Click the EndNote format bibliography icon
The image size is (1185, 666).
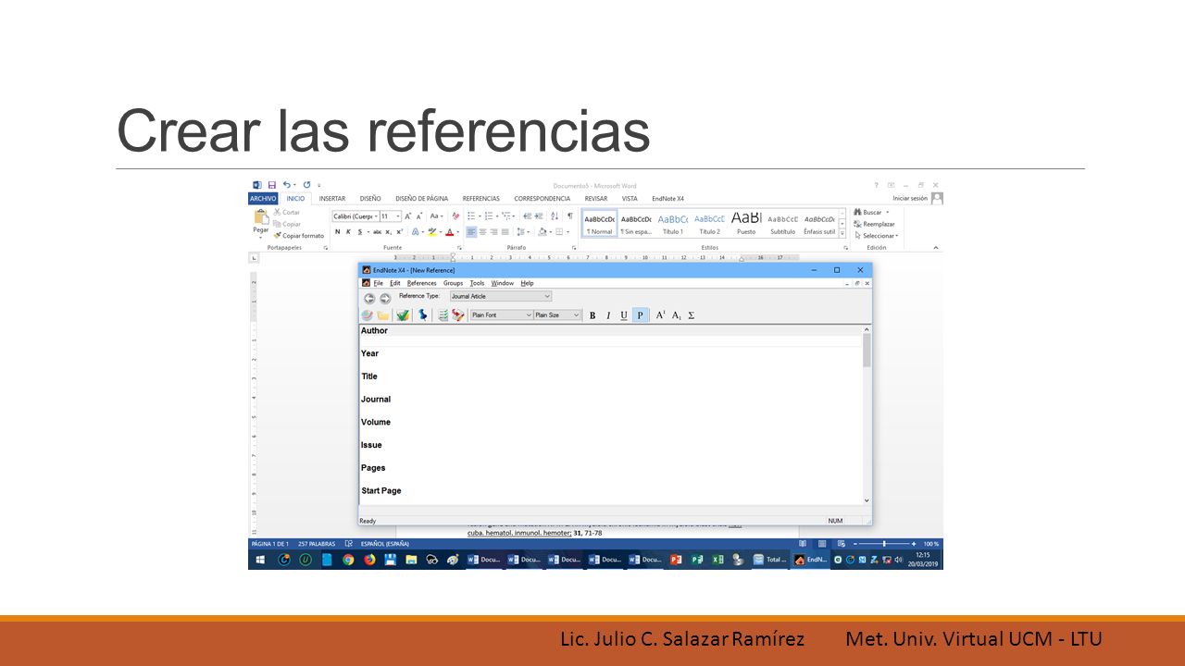tap(443, 315)
